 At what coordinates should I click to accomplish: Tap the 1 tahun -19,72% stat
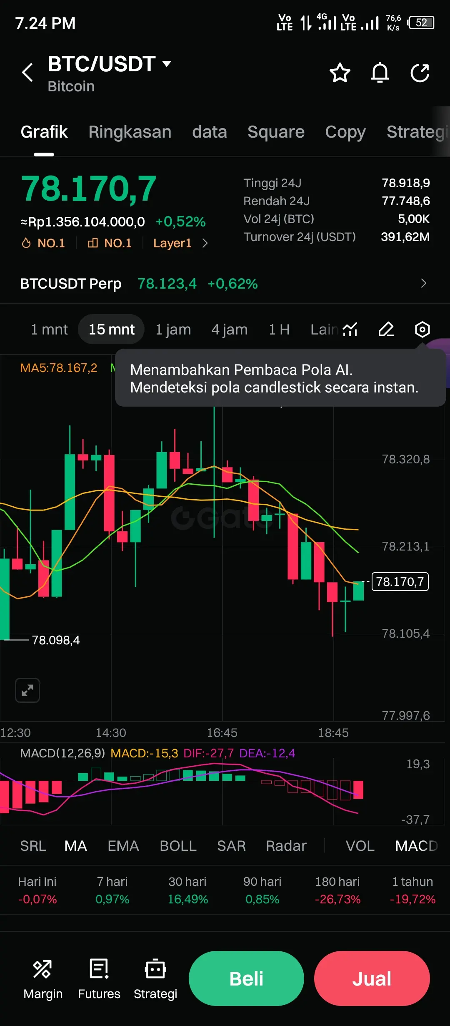click(x=412, y=890)
